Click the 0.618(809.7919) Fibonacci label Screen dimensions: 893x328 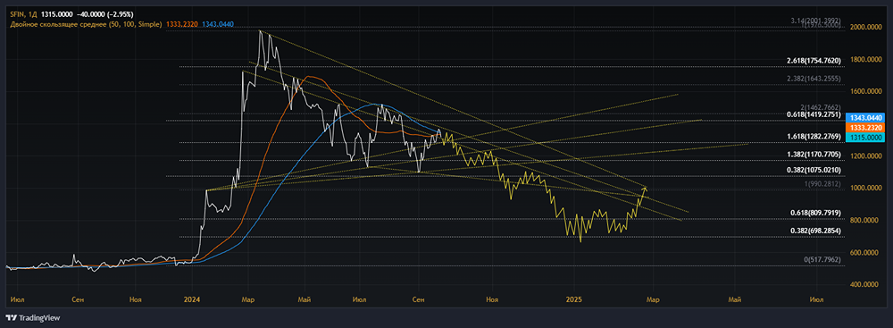pyautogui.click(x=815, y=213)
